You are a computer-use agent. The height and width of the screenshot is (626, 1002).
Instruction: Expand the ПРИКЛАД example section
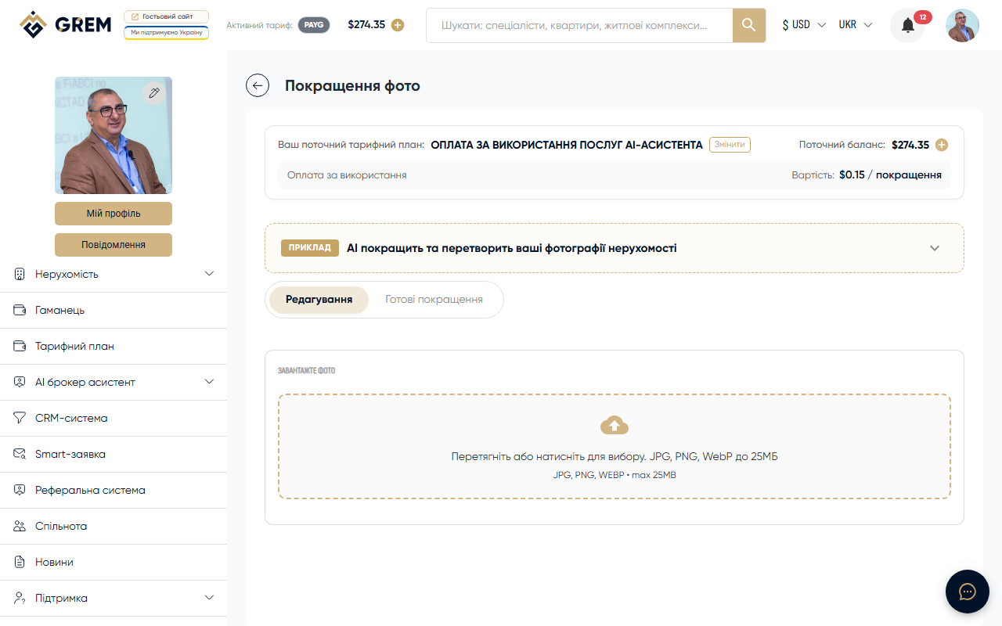934,247
